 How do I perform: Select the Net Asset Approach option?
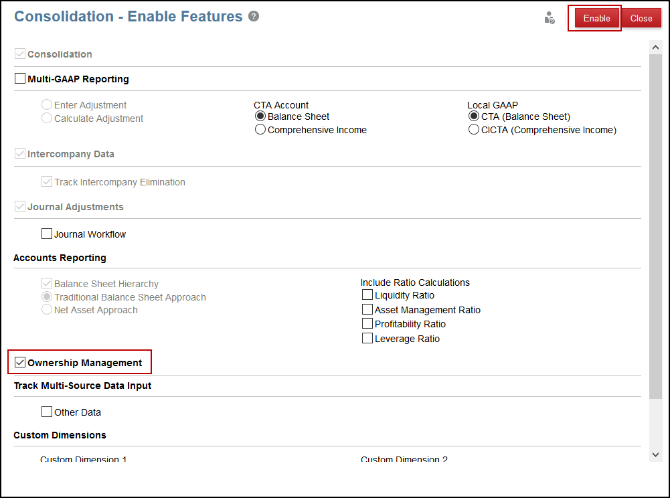coord(47,310)
